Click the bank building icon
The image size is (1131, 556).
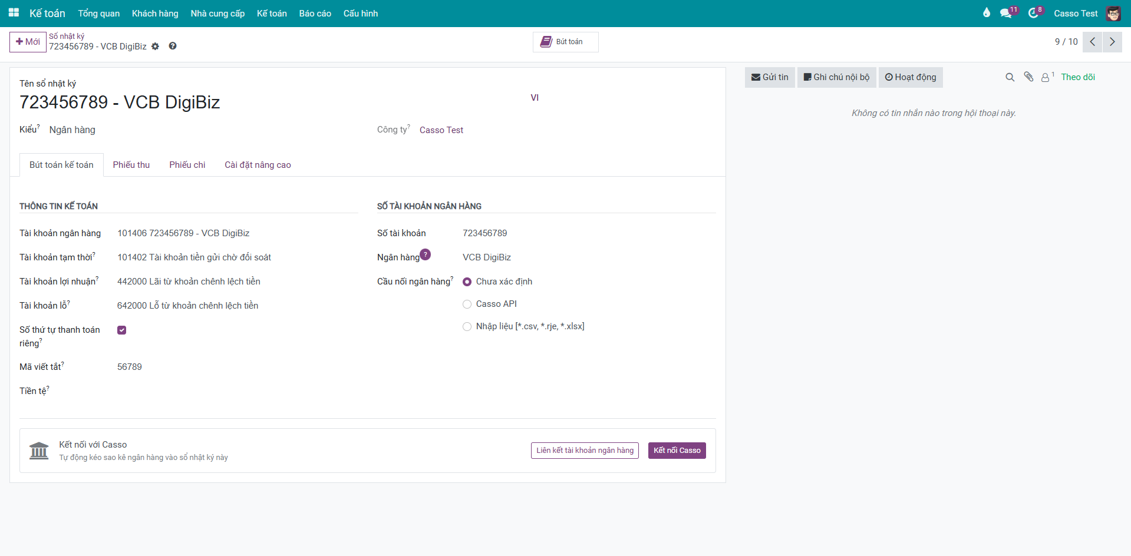click(x=39, y=451)
